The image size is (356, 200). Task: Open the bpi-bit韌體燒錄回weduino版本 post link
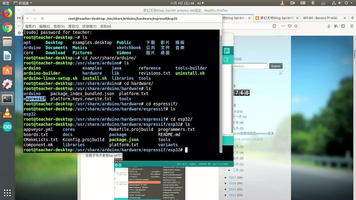pos(254,134)
